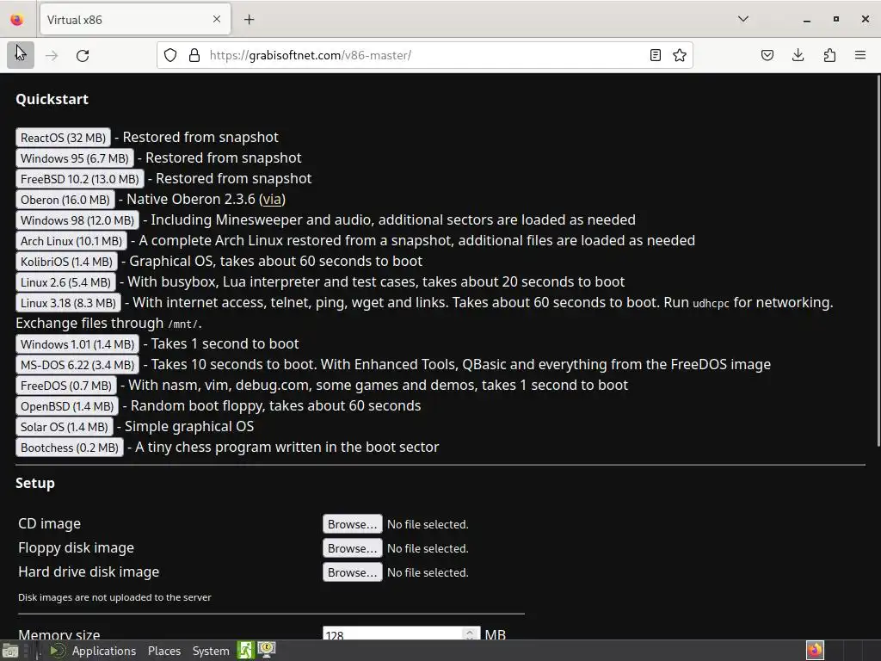The height and width of the screenshot is (661, 881).
Task: Click the monitor applet icon in the panel
Action: [267, 651]
